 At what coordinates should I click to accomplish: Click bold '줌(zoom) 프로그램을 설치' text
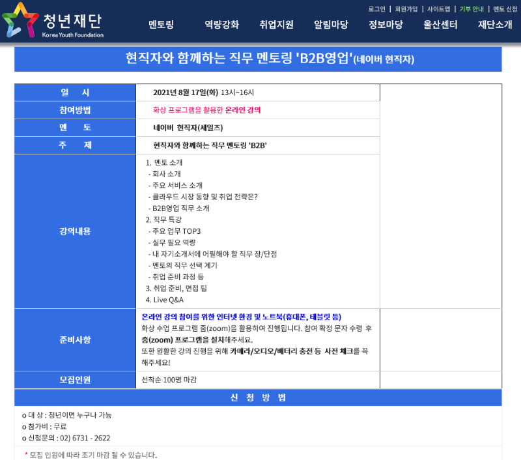click(183, 340)
